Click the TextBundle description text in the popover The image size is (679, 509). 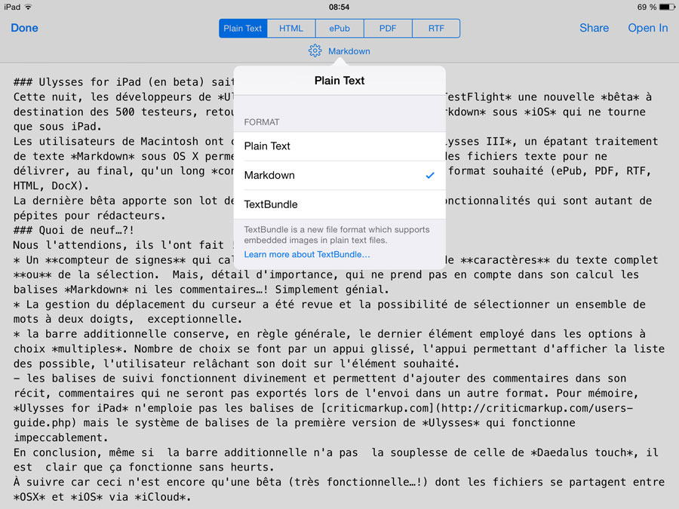(x=336, y=235)
